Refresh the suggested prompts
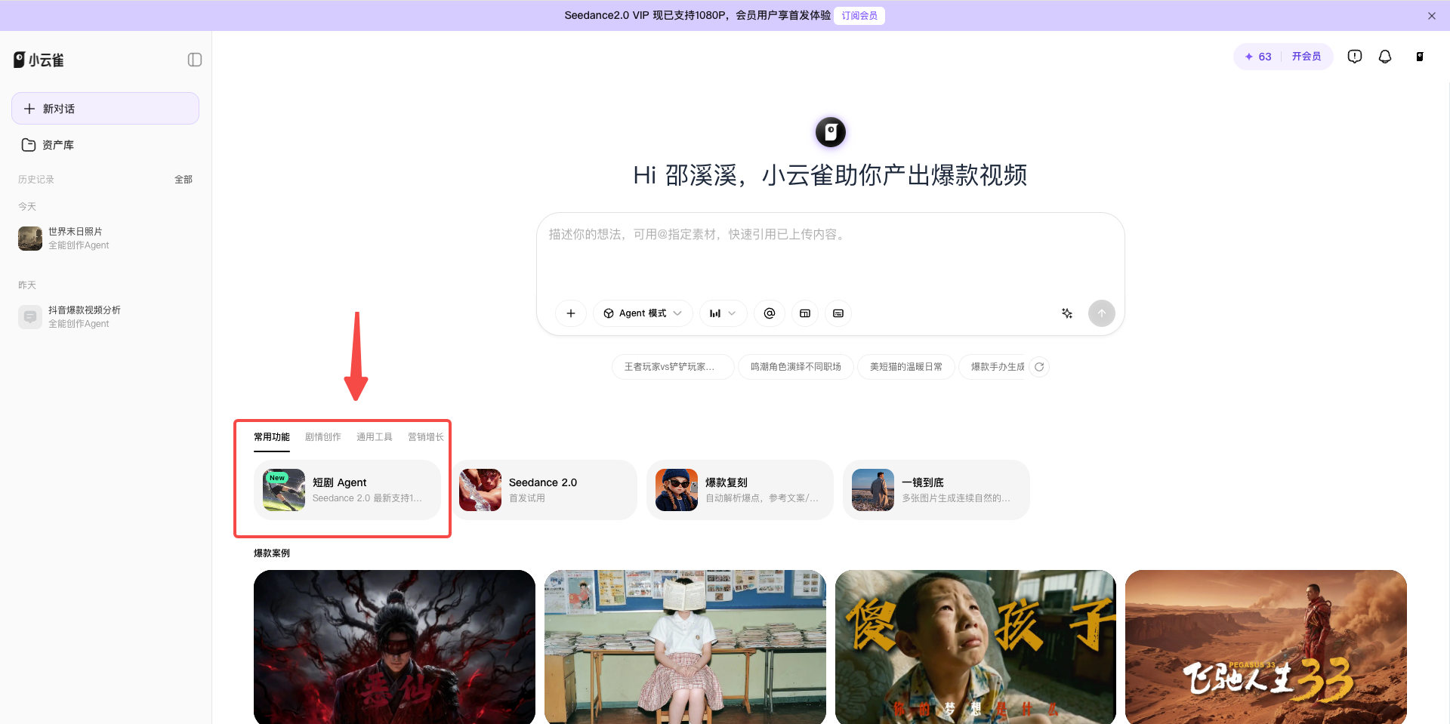The image size is (1450, 724). 1039,367
